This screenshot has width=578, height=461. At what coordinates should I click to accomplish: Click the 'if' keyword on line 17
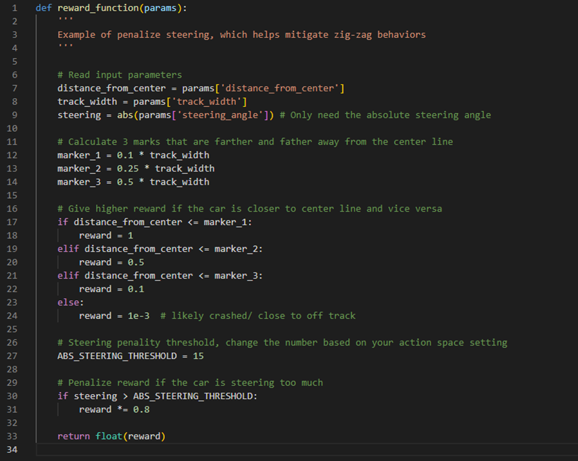pos(63,222)
